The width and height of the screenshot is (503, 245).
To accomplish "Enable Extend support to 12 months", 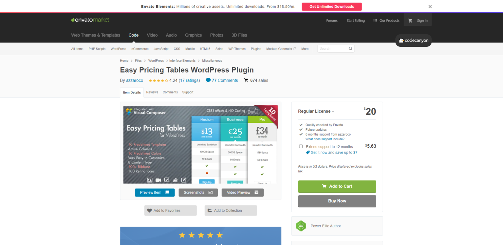I will 301,146.
